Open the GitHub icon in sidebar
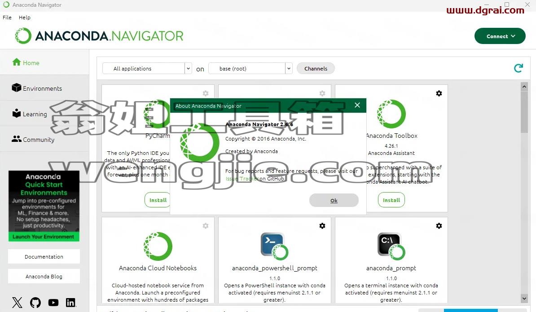The image size is (536, 312). tap(35, 303)
